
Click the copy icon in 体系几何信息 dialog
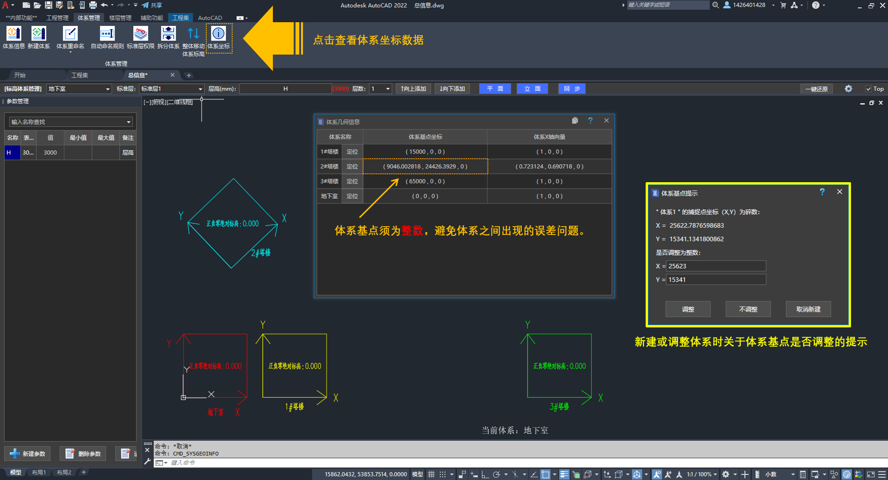pos(575,121)
